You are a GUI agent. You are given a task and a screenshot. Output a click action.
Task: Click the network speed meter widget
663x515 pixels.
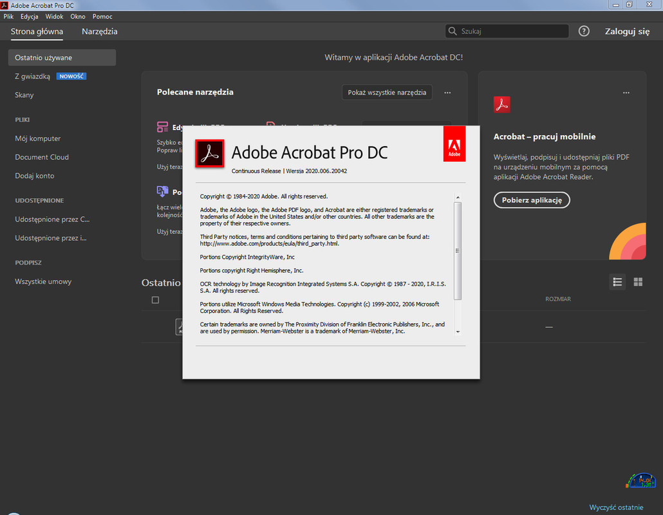tap(641, 481)
